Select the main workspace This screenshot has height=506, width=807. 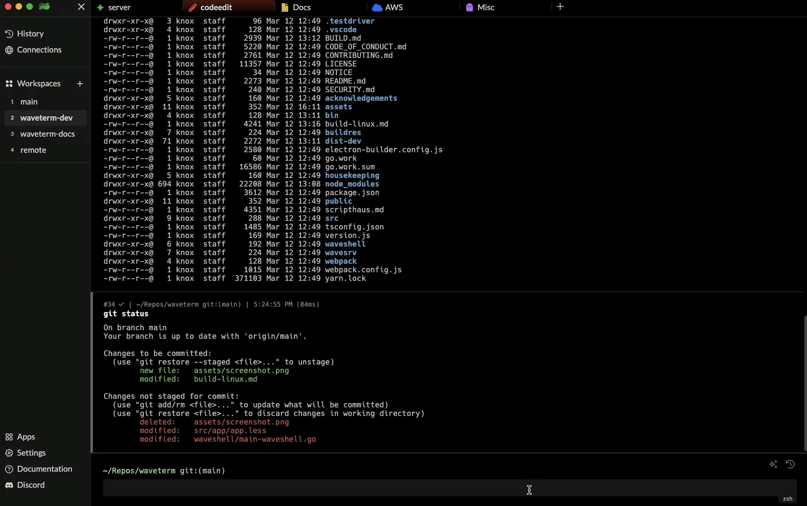click(29, 102)
